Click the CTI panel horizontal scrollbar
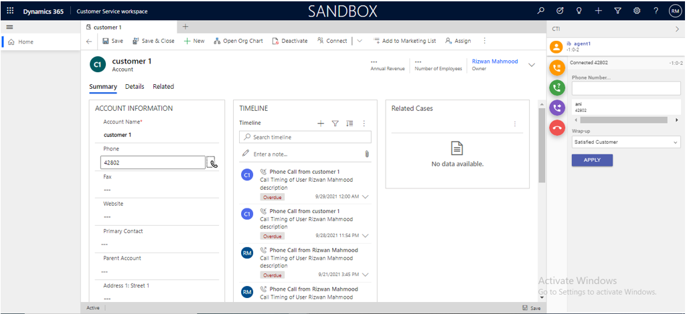 coord(623,120)
